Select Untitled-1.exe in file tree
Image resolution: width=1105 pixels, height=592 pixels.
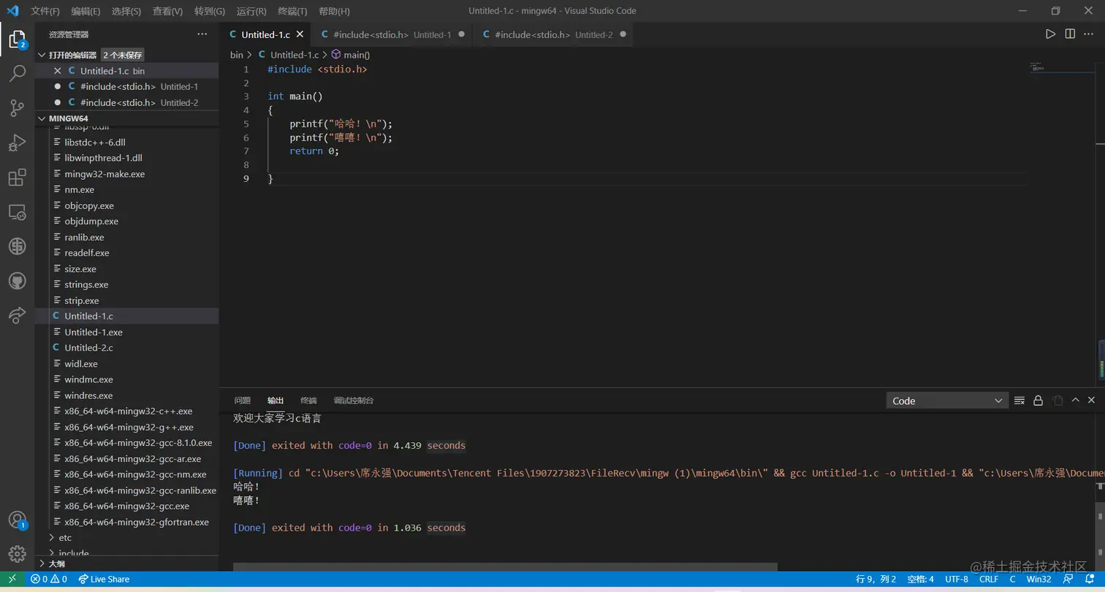coord(127,332)
